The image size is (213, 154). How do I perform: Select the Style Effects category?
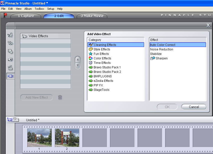(x=116, y=49)
